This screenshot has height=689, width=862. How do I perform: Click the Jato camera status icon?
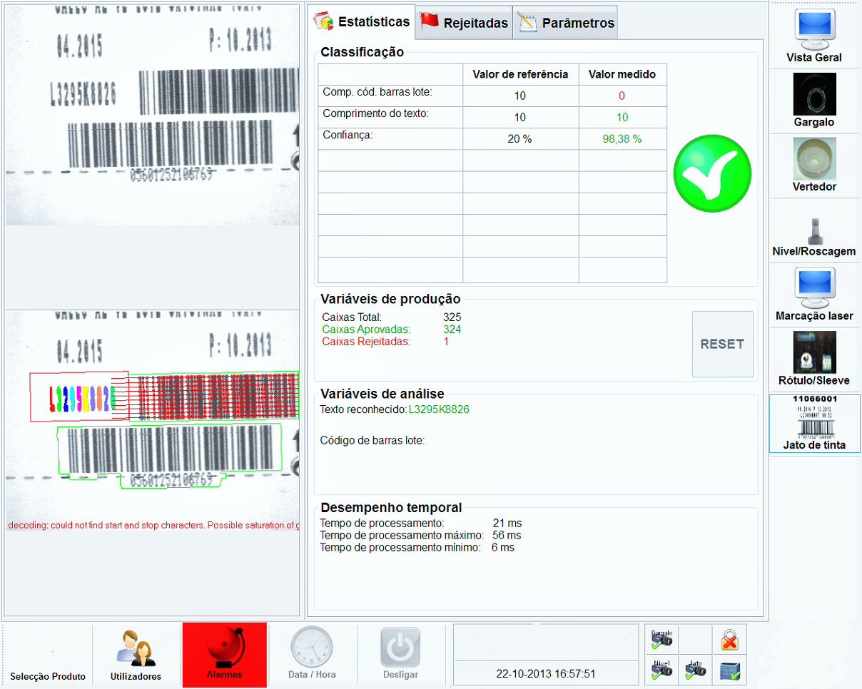695,669
